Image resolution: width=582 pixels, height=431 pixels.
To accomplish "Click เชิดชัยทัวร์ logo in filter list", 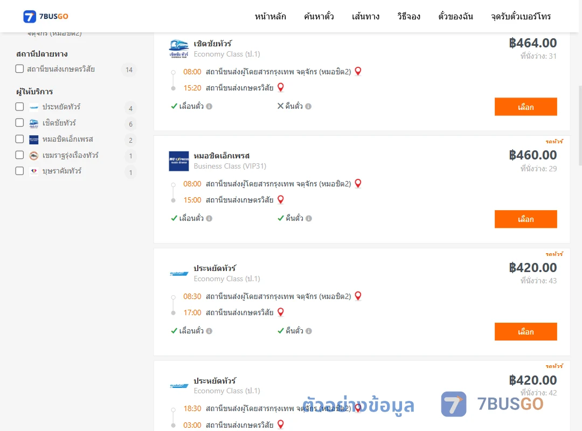I will (x=34, y=123).
